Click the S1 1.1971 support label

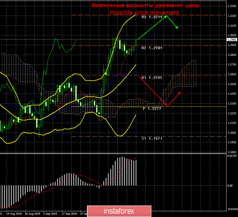pyautogui.click(x=152, y=138)
